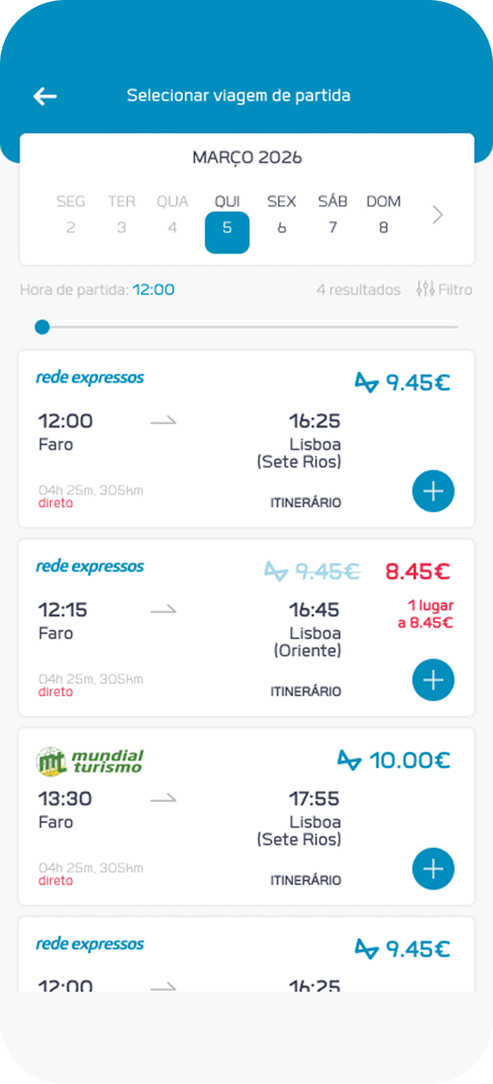Viewport: 493px width, 1084px height.
Task: Click the 10.00€ price icon
Action: click(x=349, y=760)
